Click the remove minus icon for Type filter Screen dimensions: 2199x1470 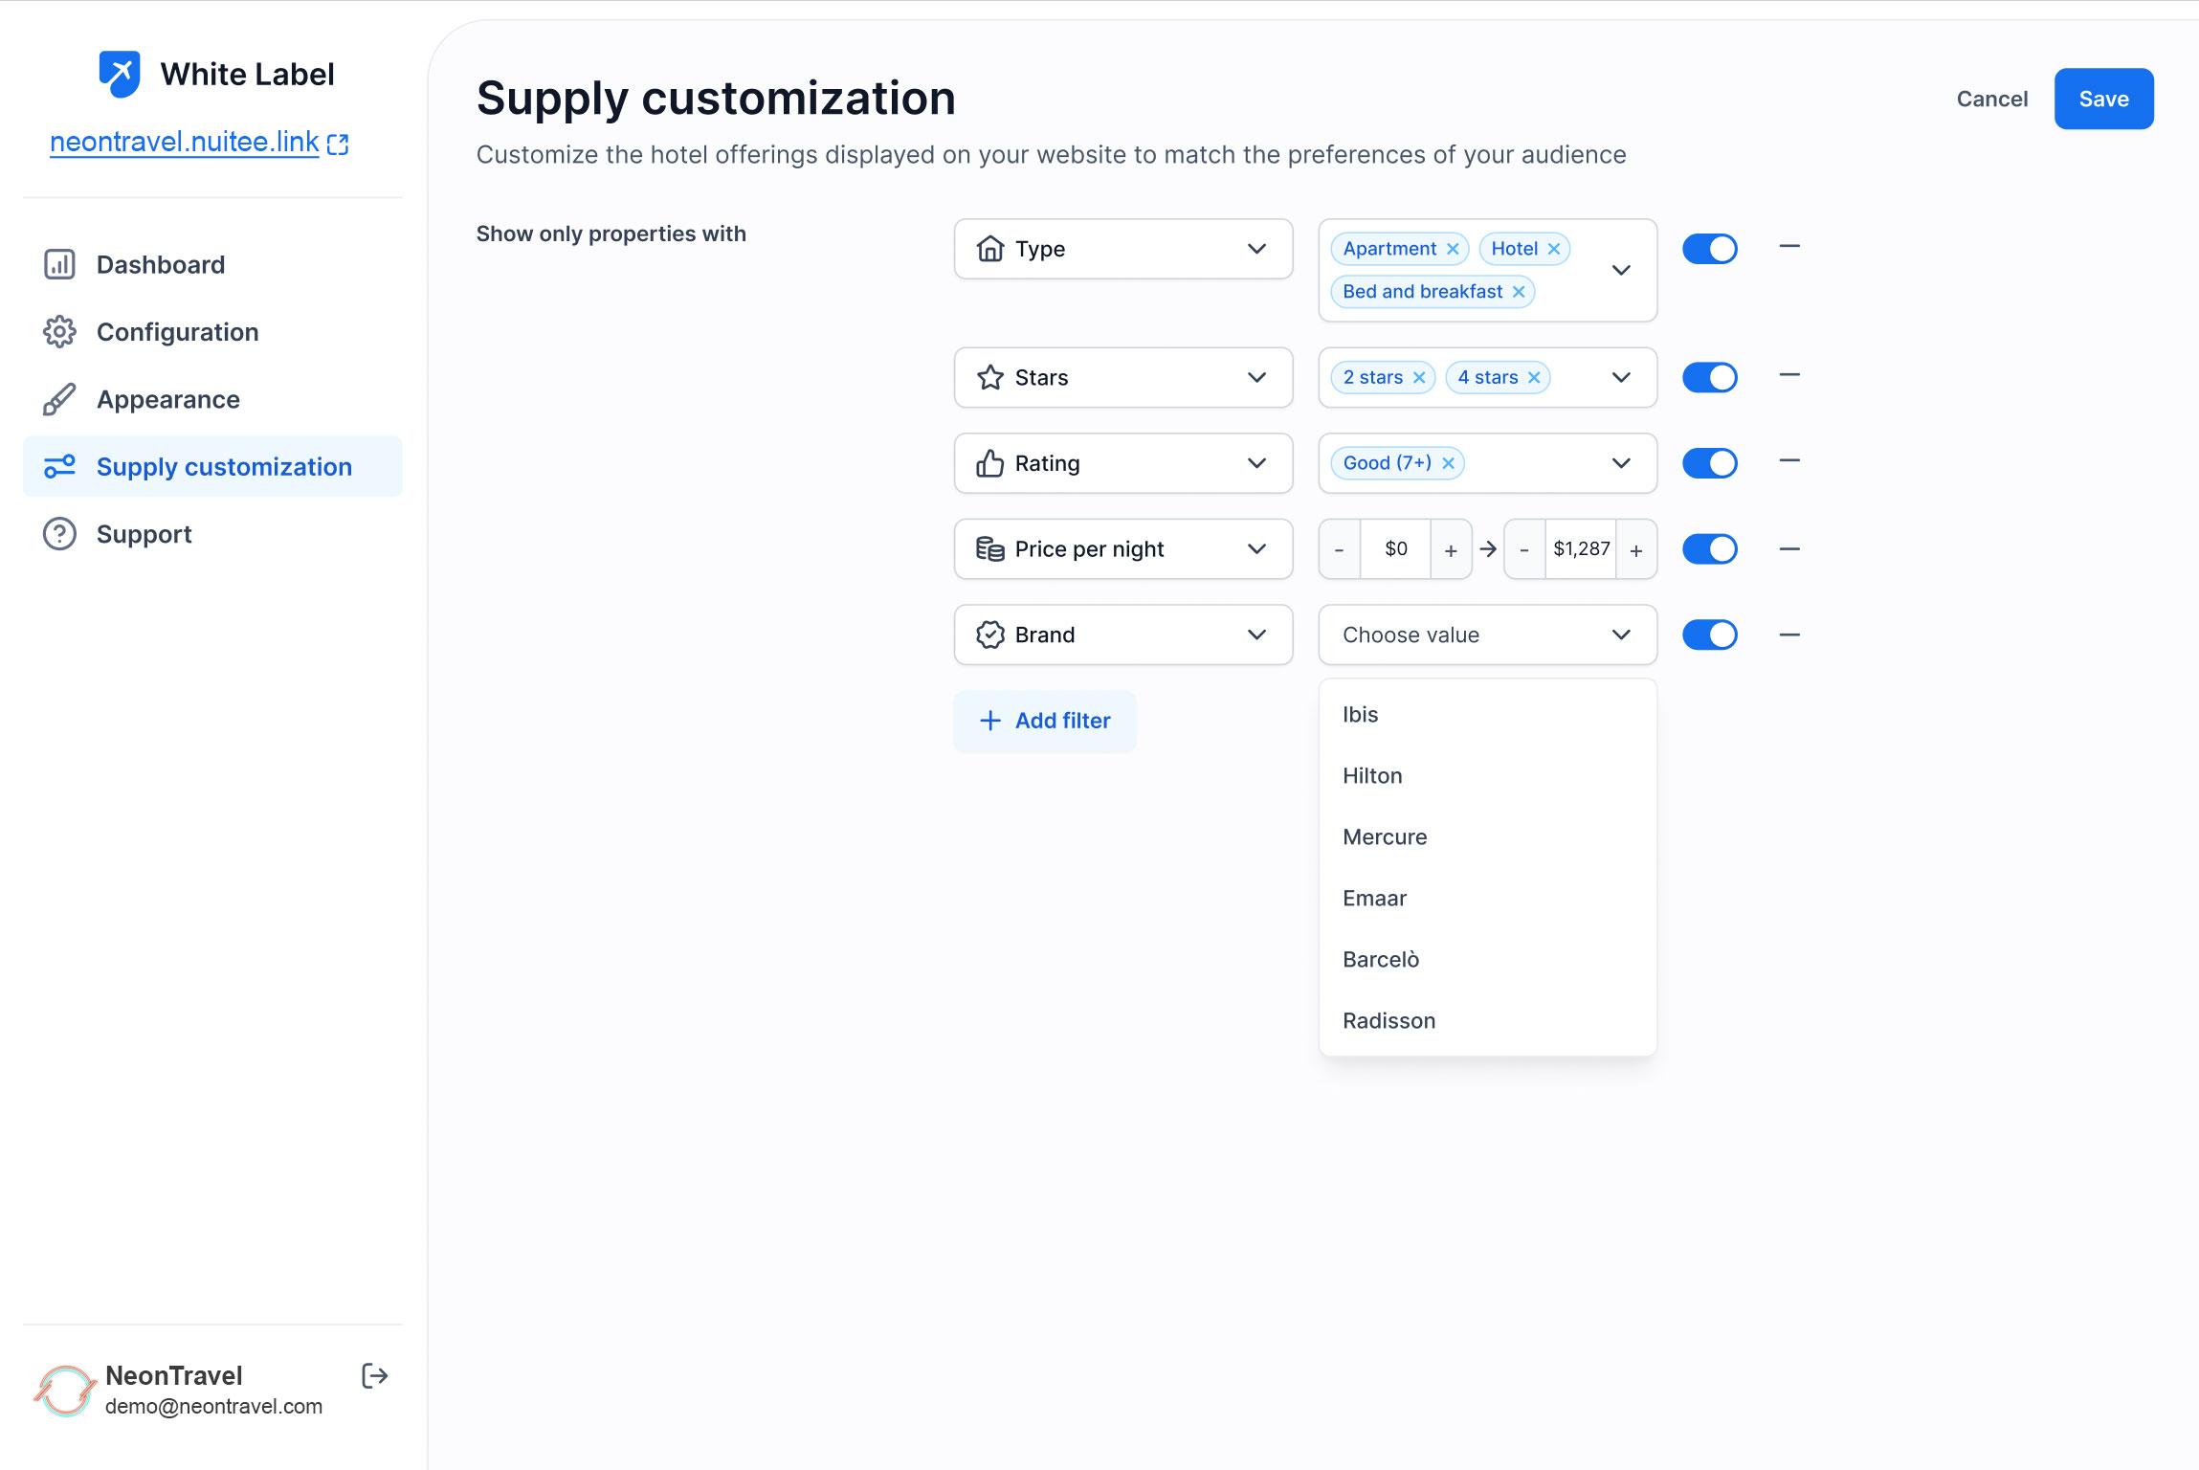(x=1788, y=247)
